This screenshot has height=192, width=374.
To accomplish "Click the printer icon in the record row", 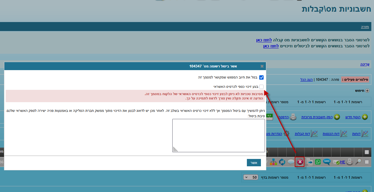I will (x=350, y=162).
